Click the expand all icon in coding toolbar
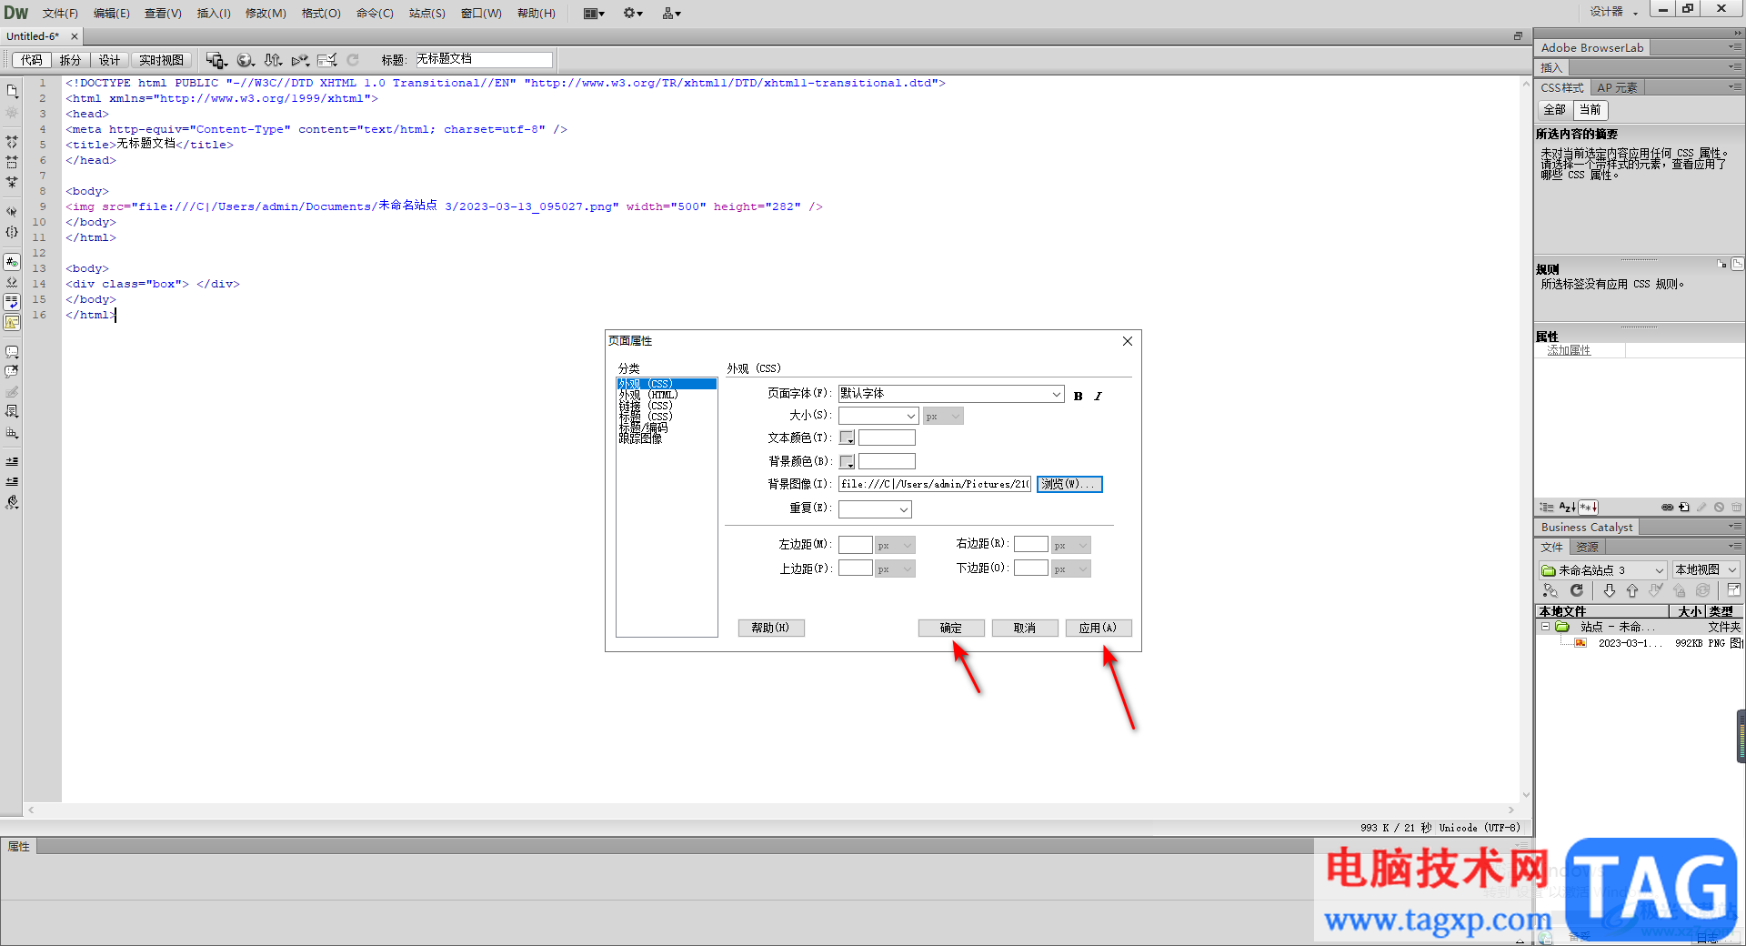 12,182
